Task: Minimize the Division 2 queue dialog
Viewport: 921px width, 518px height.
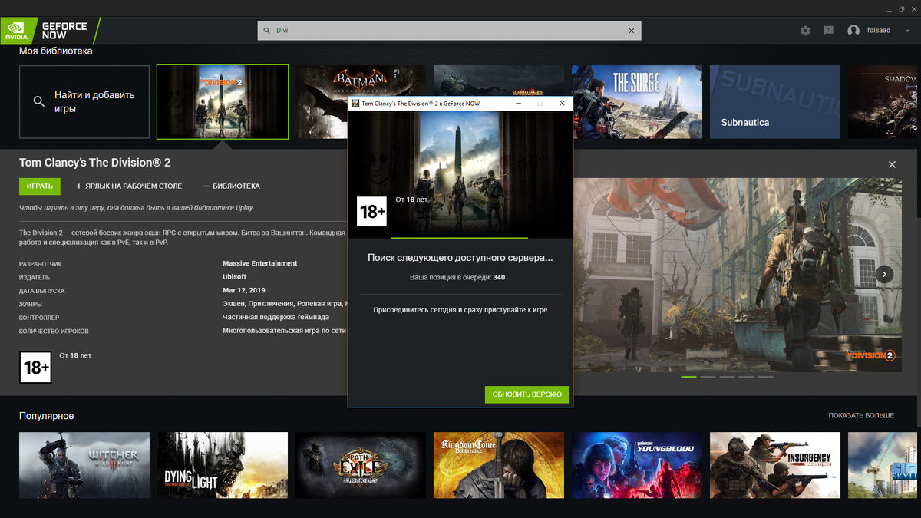Action: [518, 103]
